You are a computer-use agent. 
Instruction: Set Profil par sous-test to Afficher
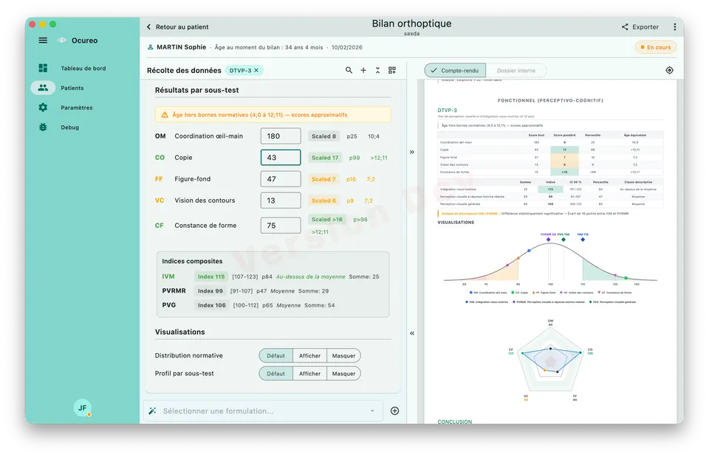pos(309,374)
